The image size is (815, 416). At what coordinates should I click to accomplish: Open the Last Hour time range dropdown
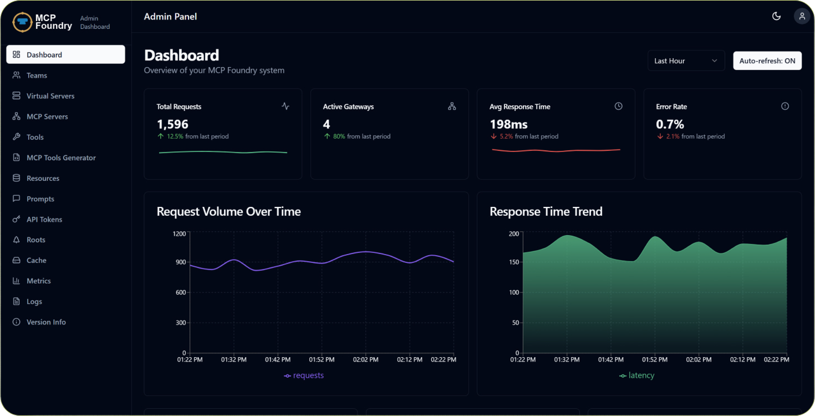[x=686, y=60]
